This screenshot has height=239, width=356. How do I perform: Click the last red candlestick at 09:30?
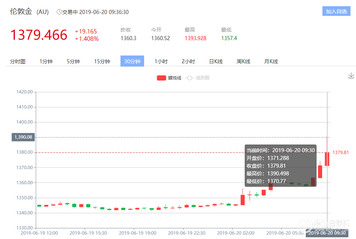327,159
